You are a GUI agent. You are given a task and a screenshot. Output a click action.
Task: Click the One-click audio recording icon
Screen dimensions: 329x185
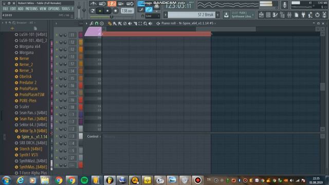click(x=318, y=15)
